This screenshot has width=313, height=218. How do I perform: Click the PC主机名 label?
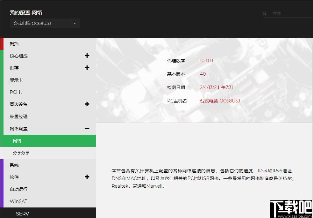click(x=177, y=101)
